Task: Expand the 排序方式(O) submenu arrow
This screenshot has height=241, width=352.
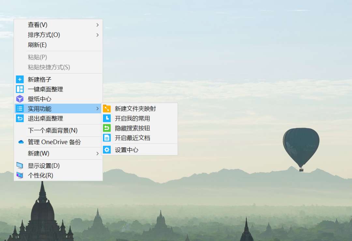Action: (x=97, y=35)
